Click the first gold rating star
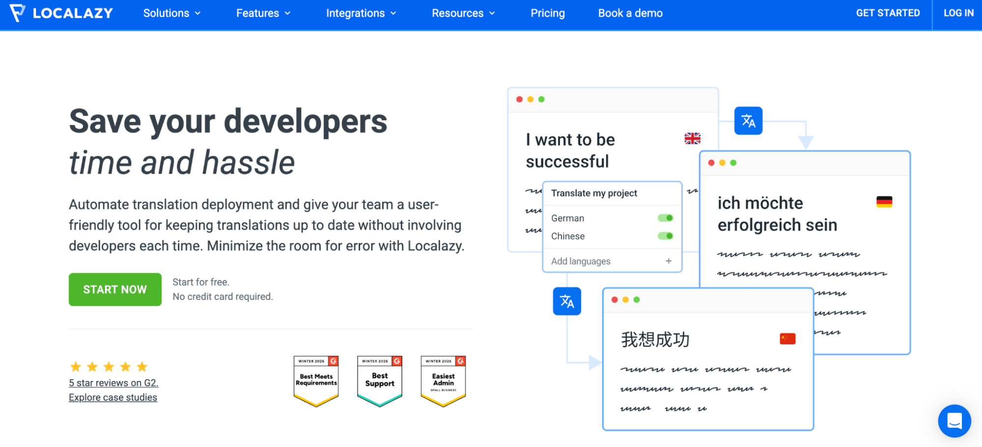Screen dimensions: 982x447 (76, 367)
